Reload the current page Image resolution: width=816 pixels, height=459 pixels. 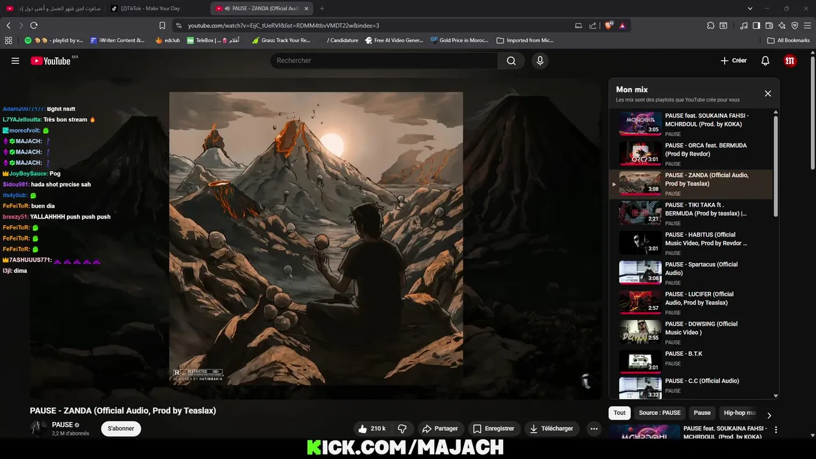[34, 25]
